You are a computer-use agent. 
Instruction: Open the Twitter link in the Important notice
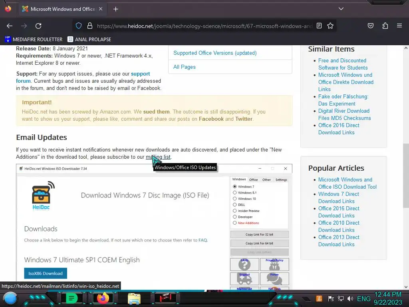tap(244, 119)
